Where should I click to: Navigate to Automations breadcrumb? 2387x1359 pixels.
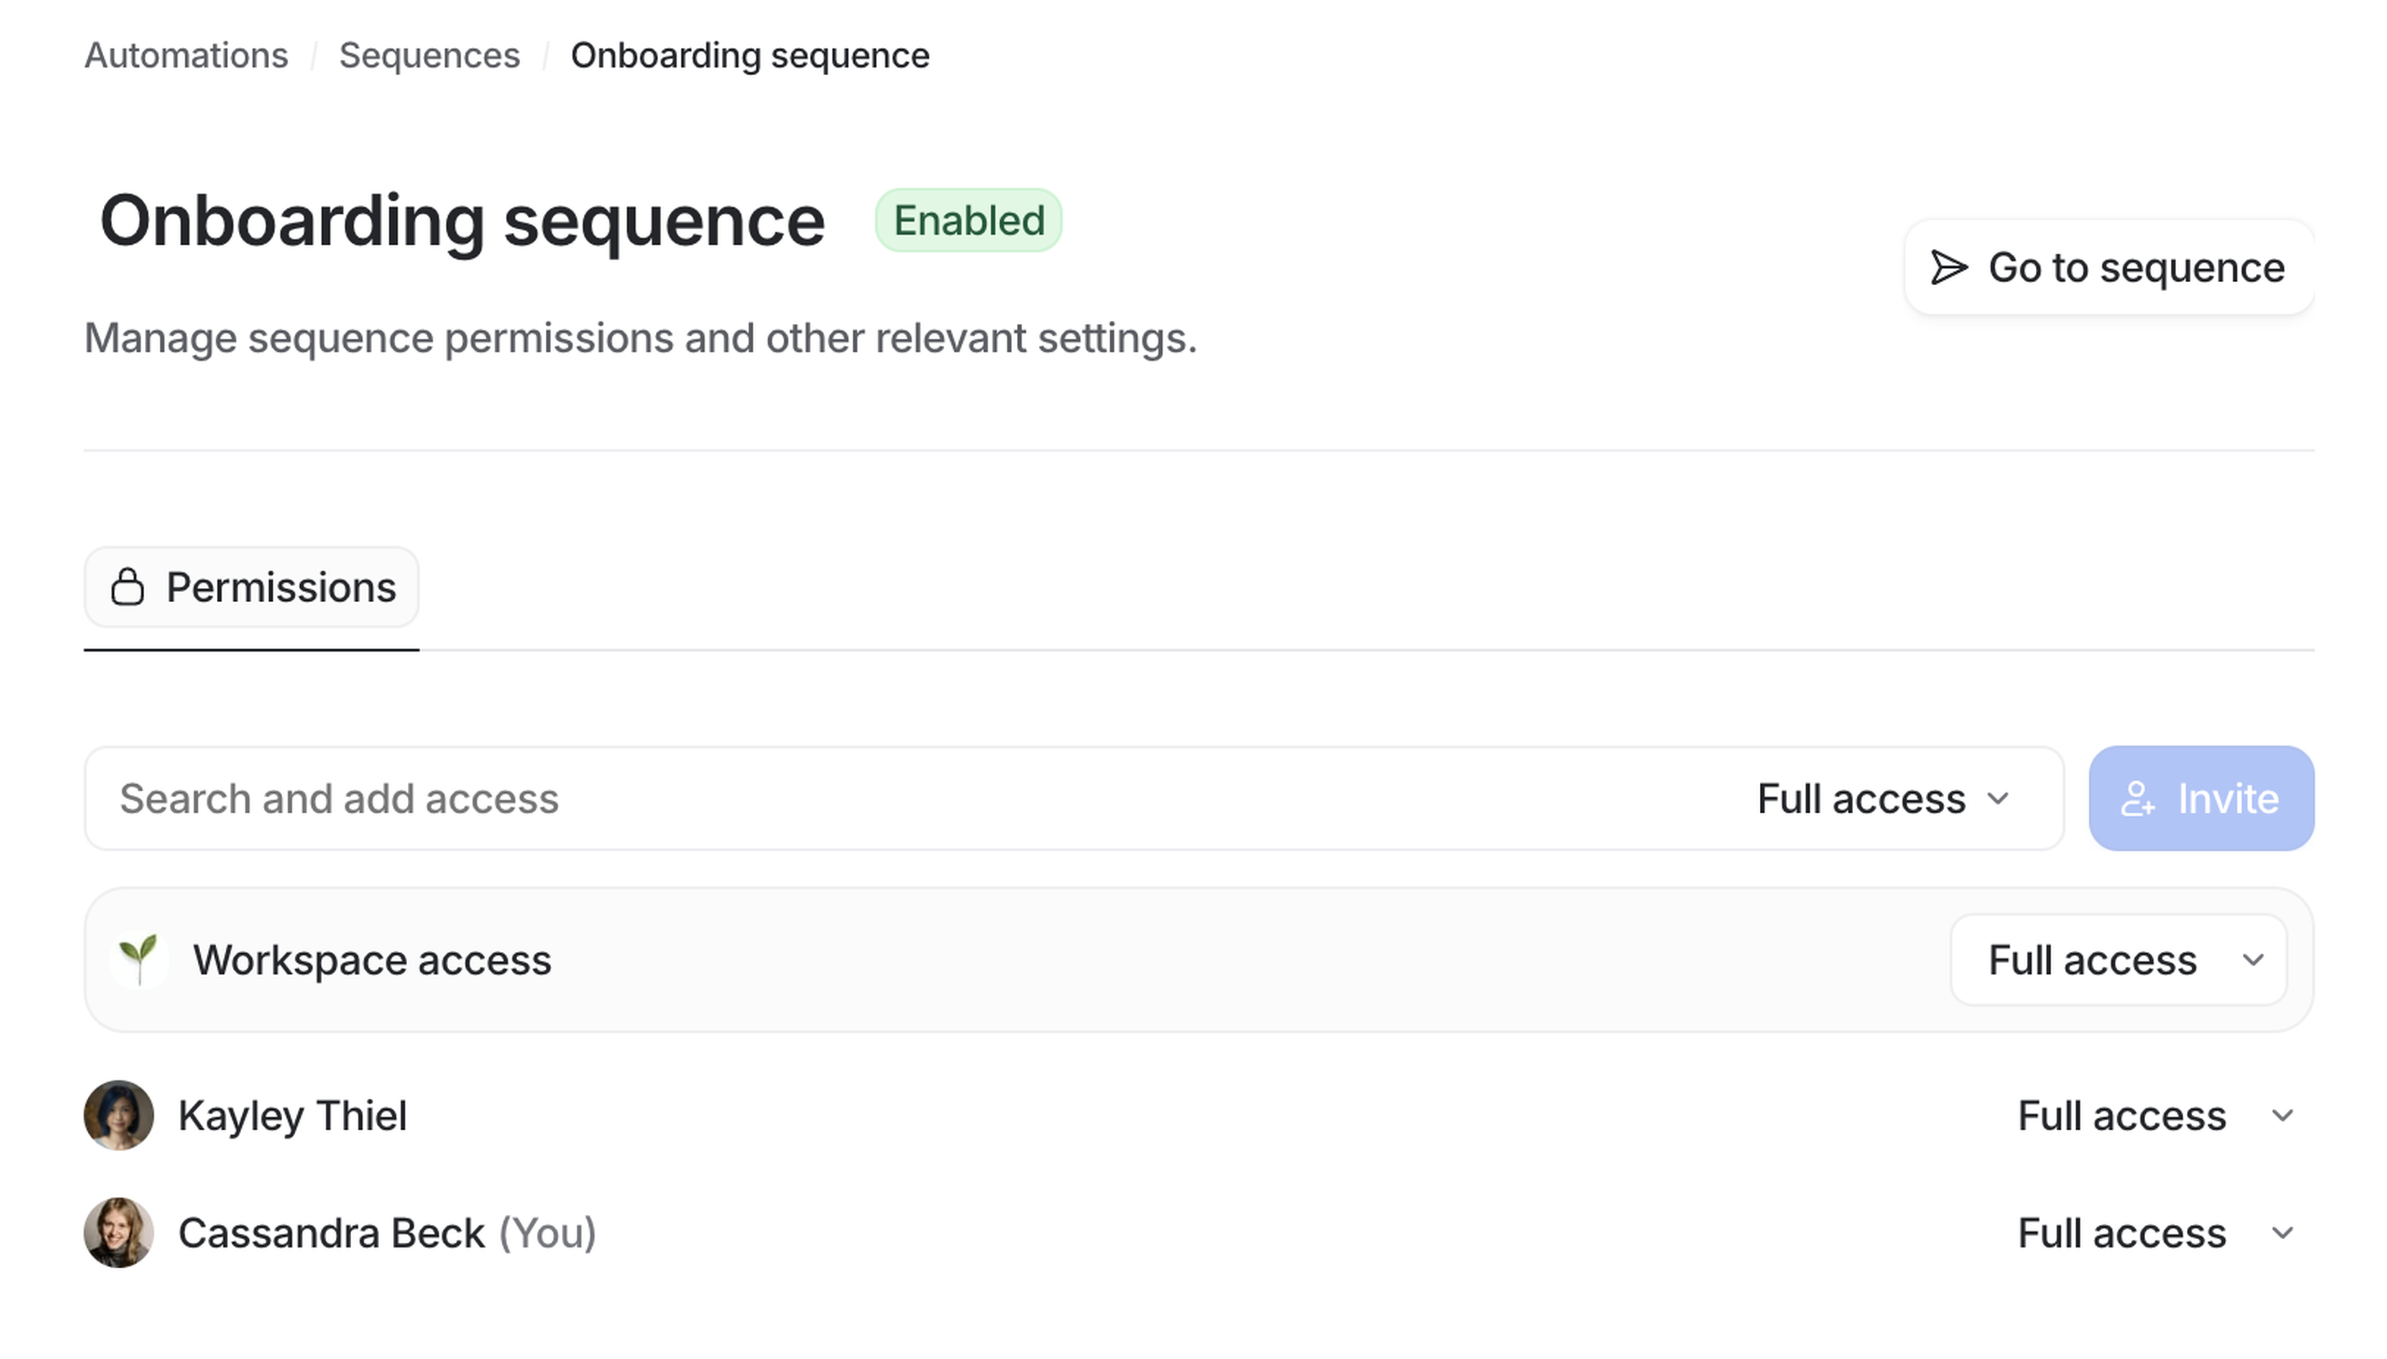[186, 56]
